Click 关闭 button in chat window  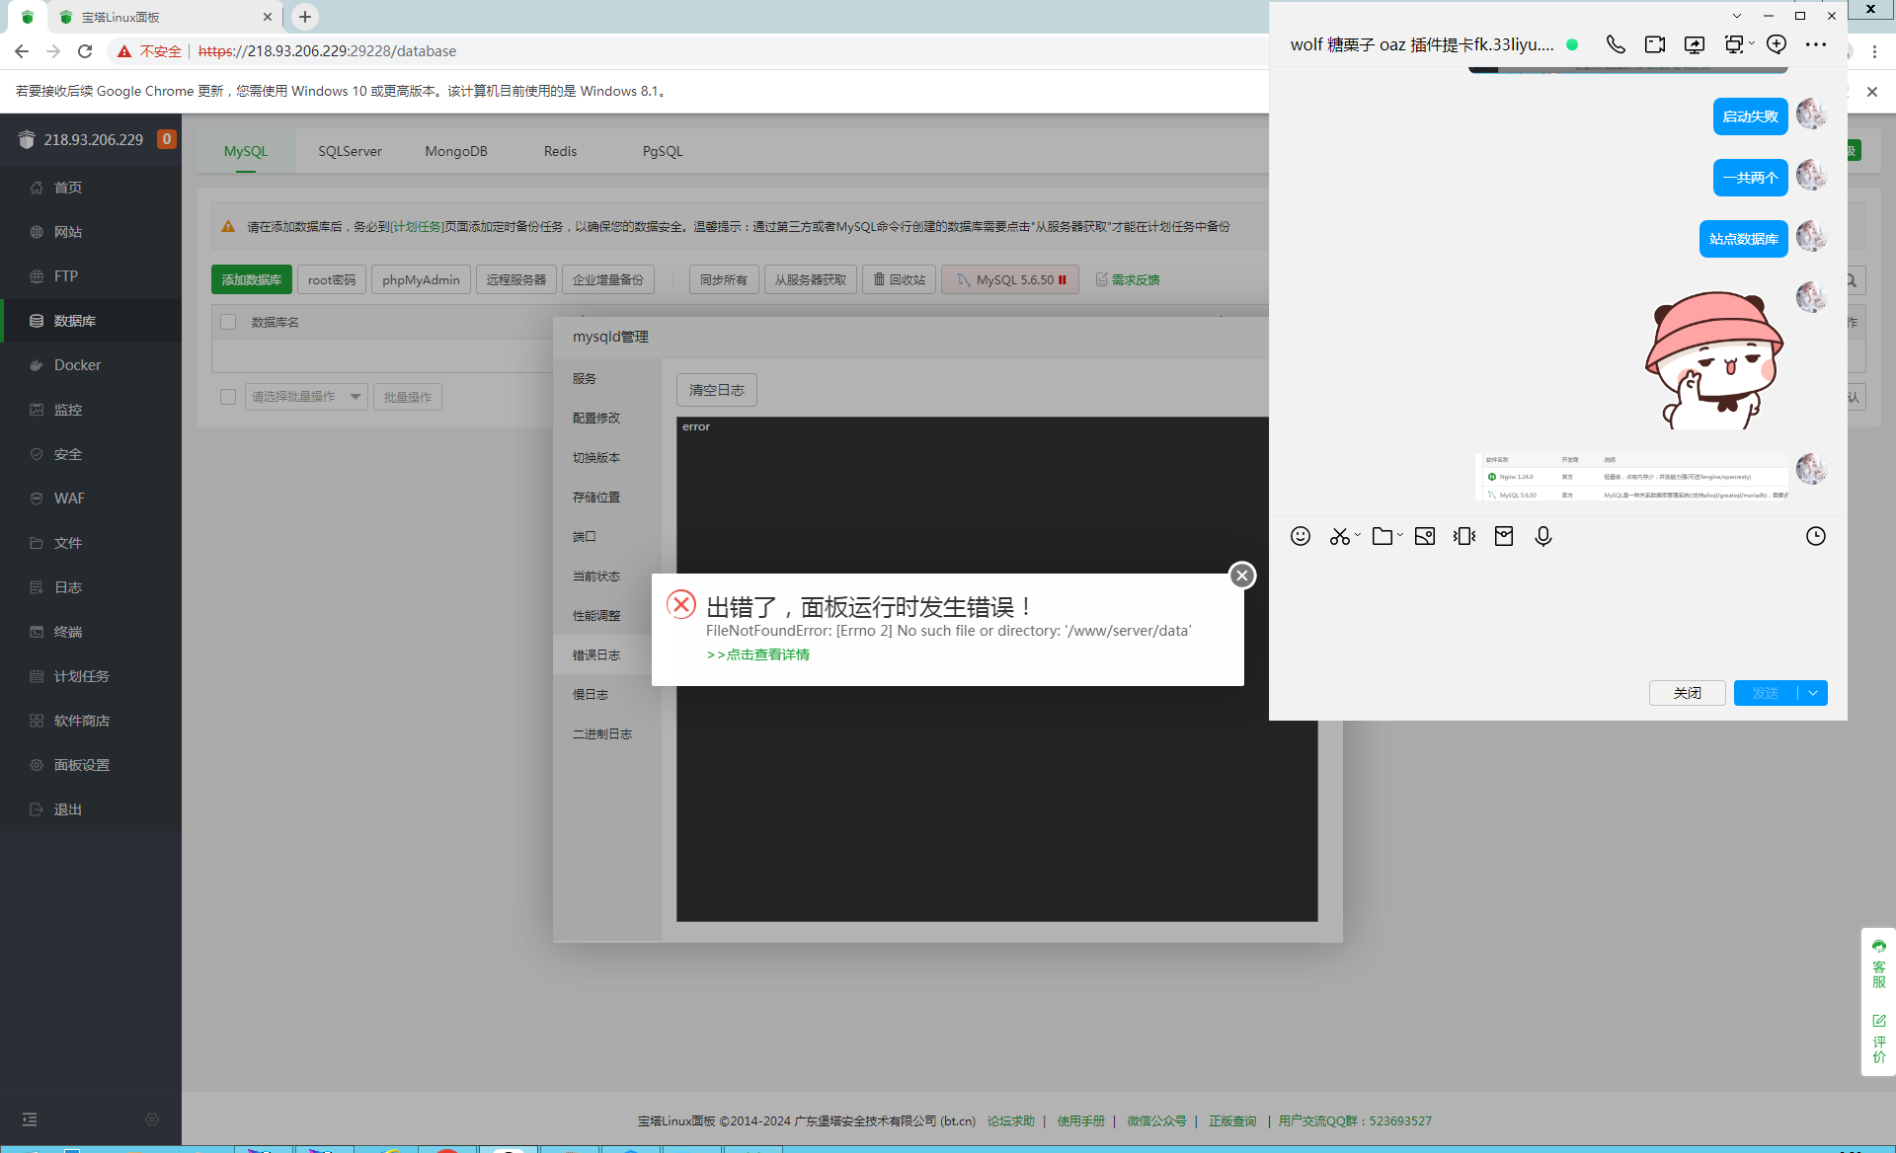1688,693
